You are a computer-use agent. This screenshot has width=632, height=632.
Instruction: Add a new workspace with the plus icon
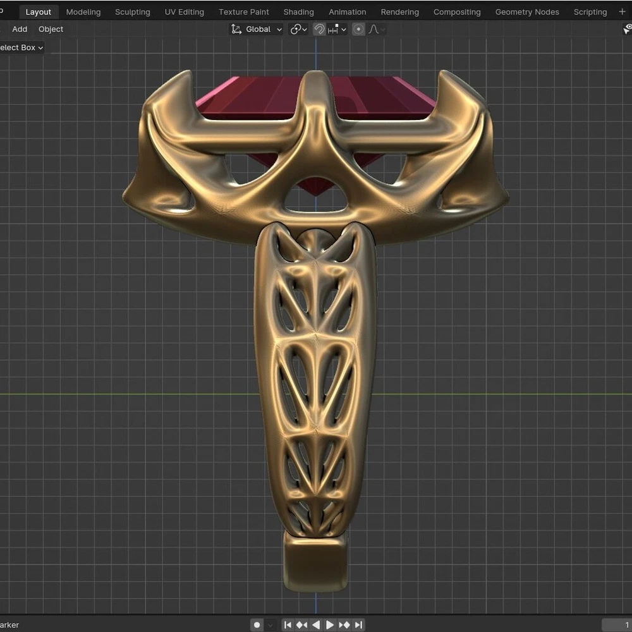point(622,11)
